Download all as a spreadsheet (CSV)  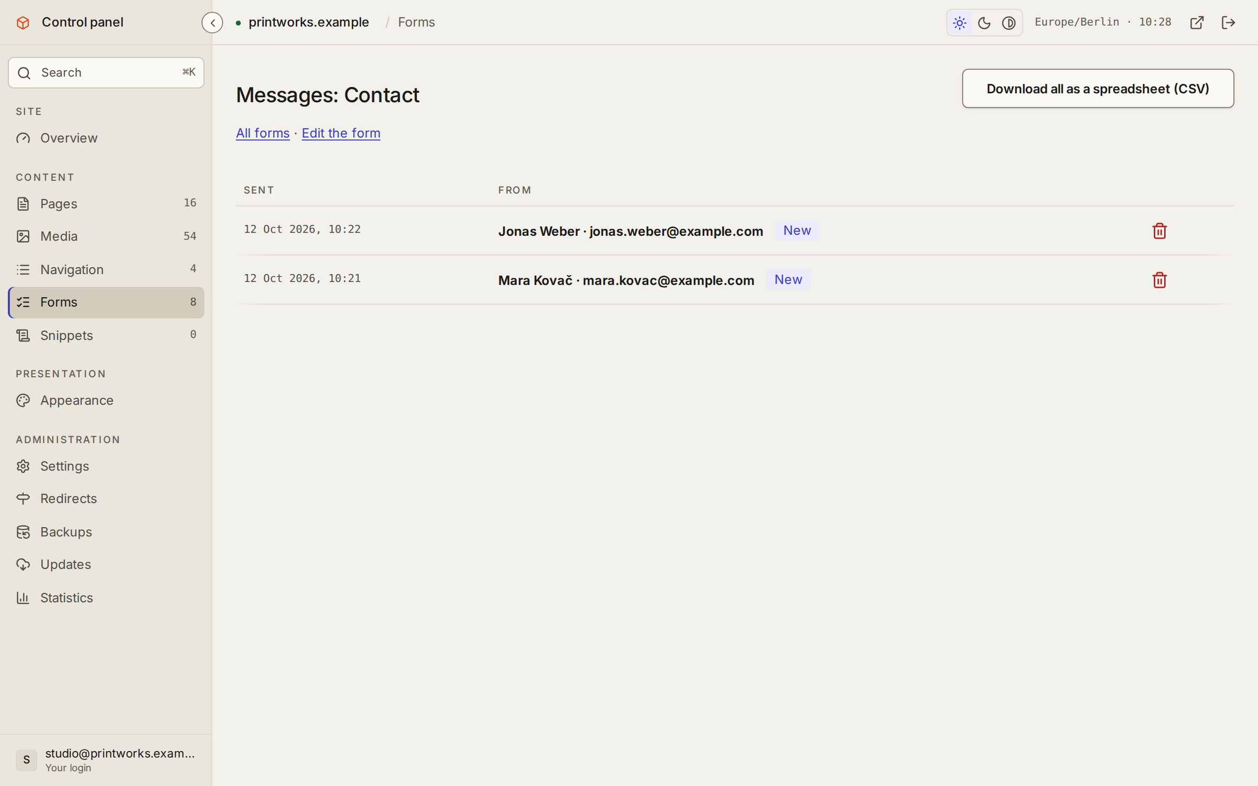pos(1098,89)
